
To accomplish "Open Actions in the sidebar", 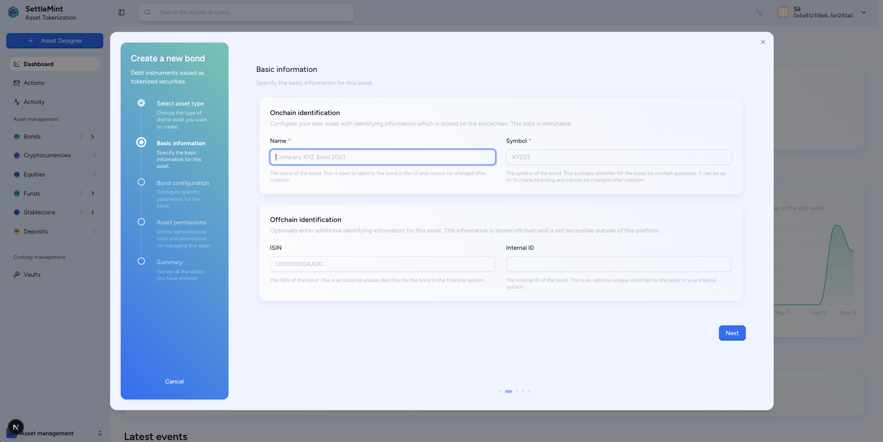I will tap(34, 83).
